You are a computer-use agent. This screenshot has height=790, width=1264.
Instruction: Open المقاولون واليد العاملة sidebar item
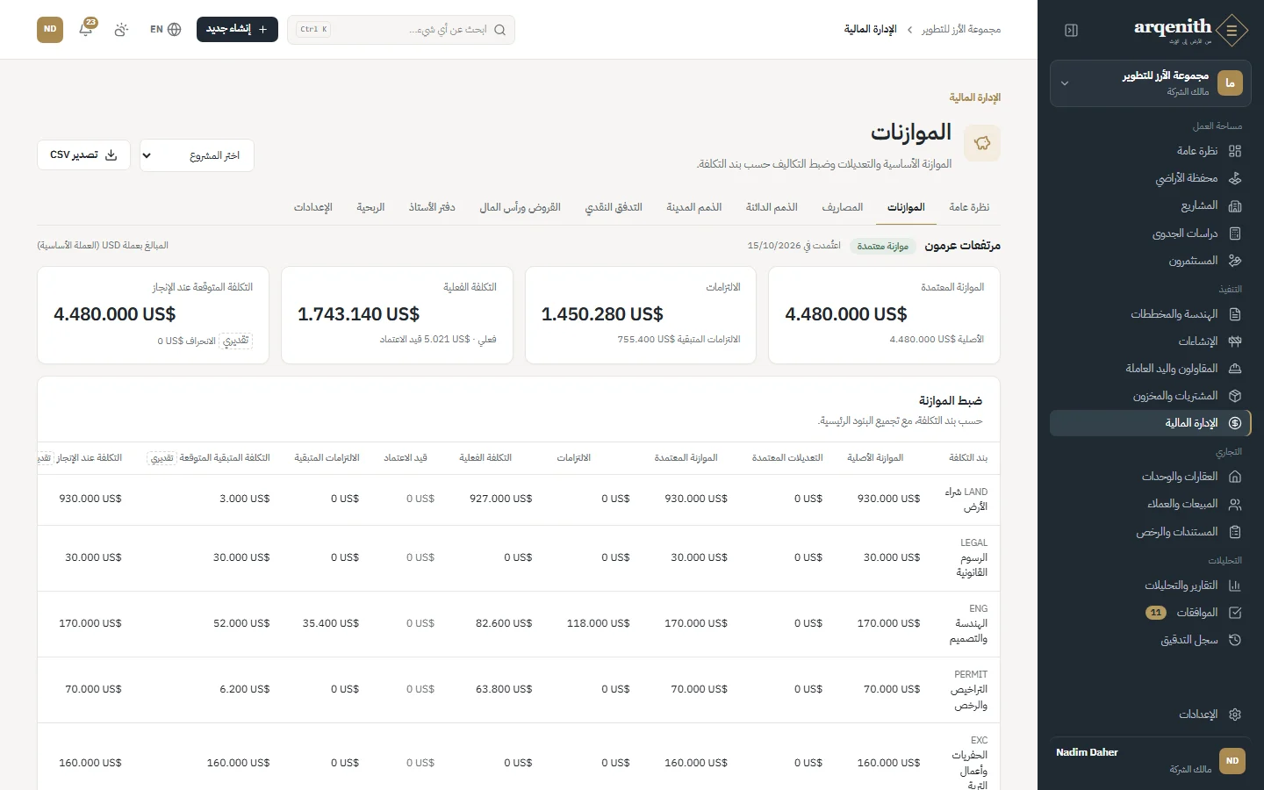pos(1150,369)
